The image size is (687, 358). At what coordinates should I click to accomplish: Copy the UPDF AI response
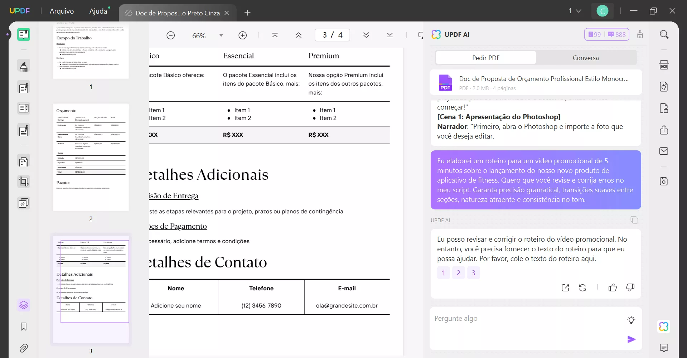point(634,219)
